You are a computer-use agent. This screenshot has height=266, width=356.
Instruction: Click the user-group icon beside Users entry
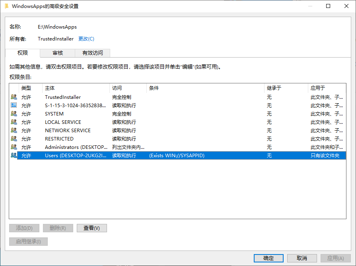(x=14, y=155)
